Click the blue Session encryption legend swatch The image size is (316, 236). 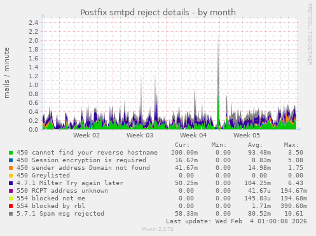11,160
